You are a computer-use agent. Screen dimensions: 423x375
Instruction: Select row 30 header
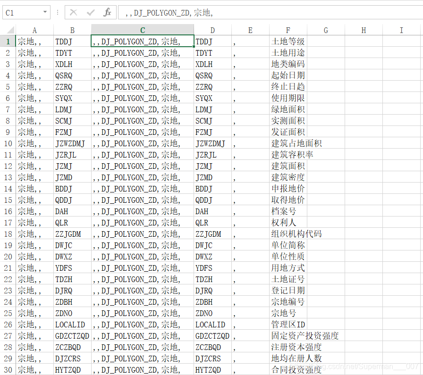coord(8,370)
